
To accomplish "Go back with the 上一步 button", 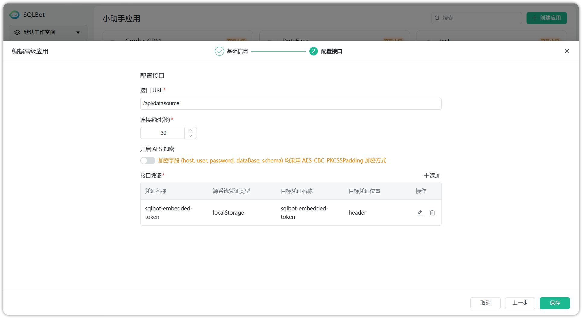I will click(520, 303).
